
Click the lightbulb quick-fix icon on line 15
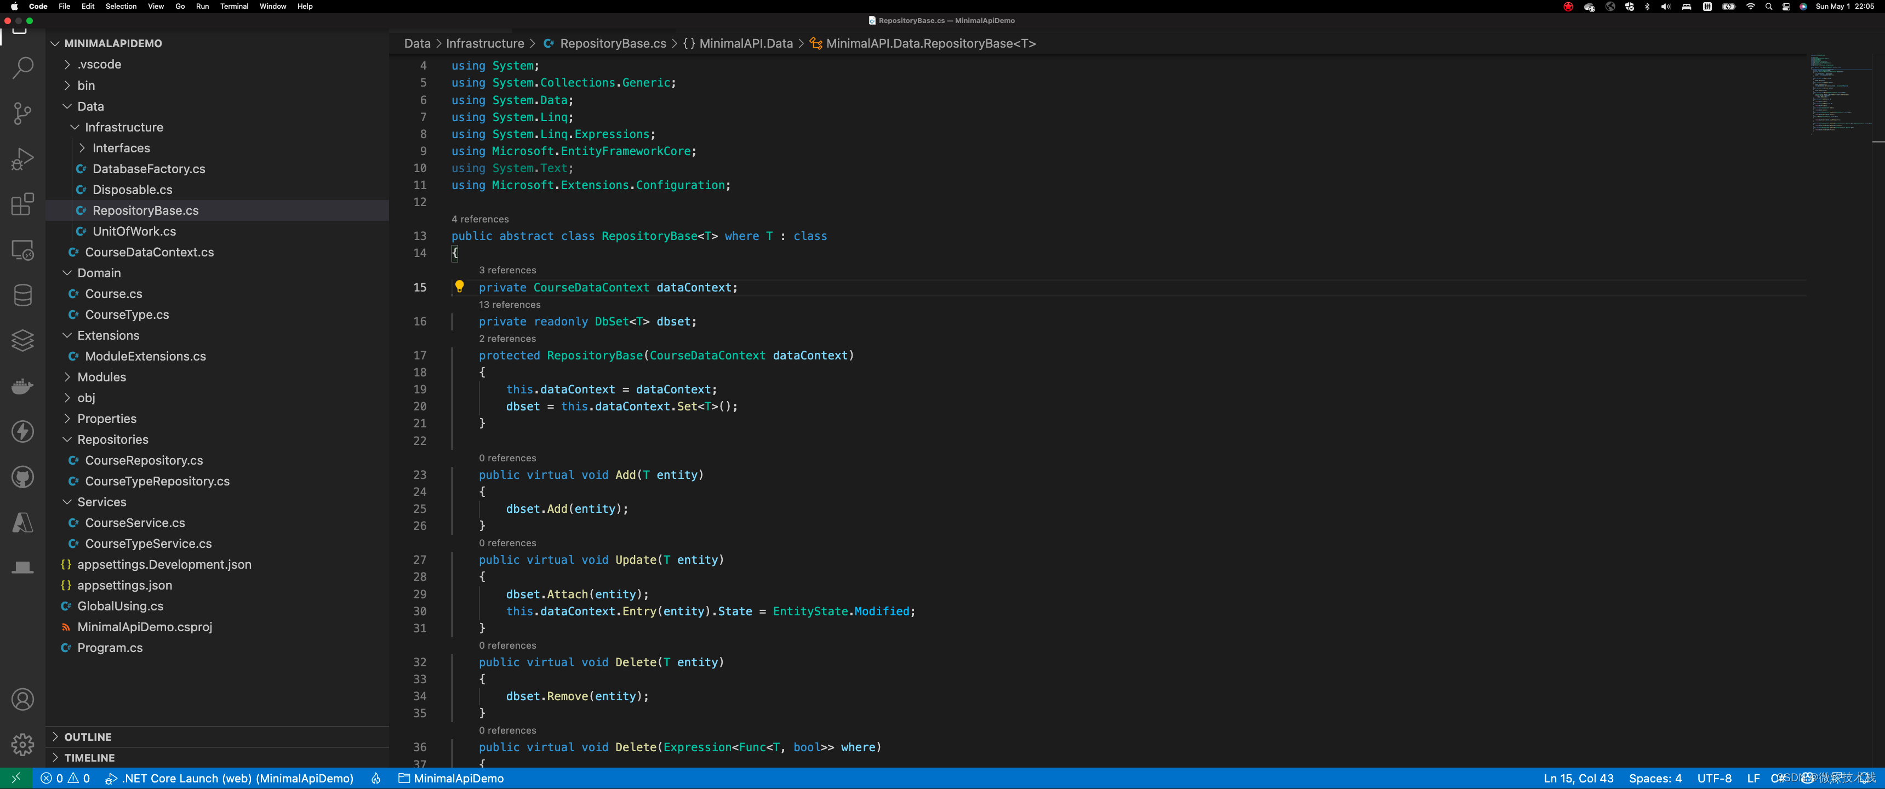pyautogui.click(x=460, y=287)
